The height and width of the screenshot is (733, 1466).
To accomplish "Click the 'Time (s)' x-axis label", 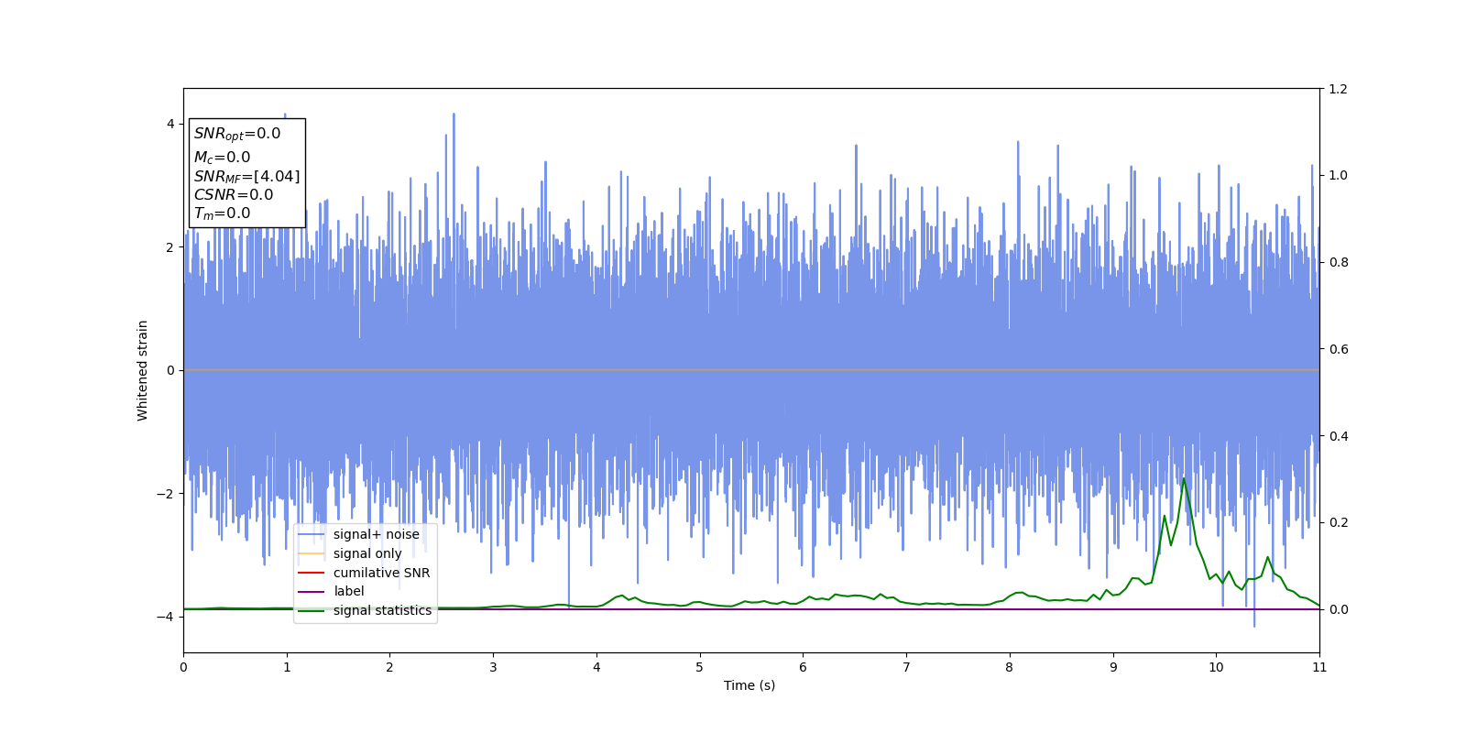I will (749, 685).
